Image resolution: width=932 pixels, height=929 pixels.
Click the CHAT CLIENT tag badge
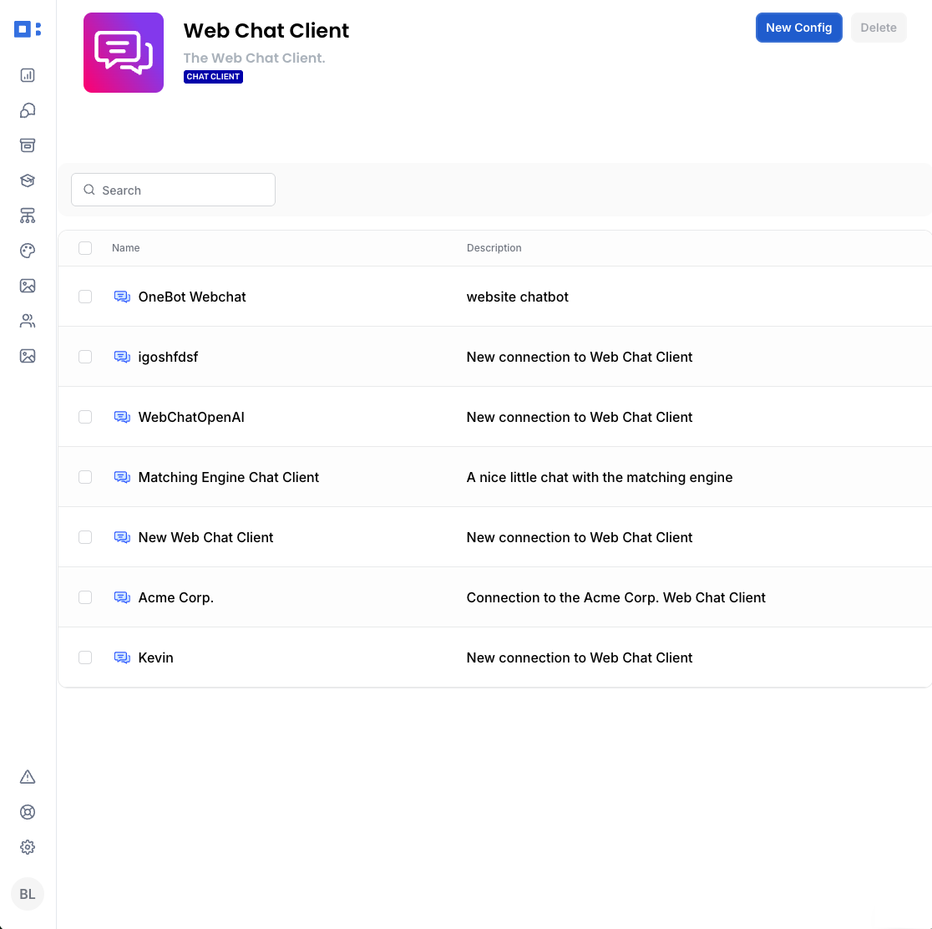[213, 77]
